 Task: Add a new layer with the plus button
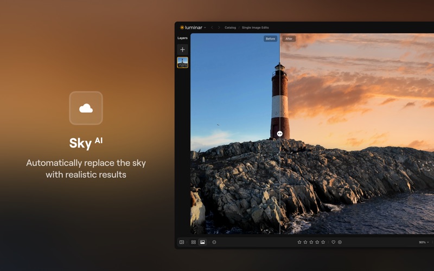point(182,49)
